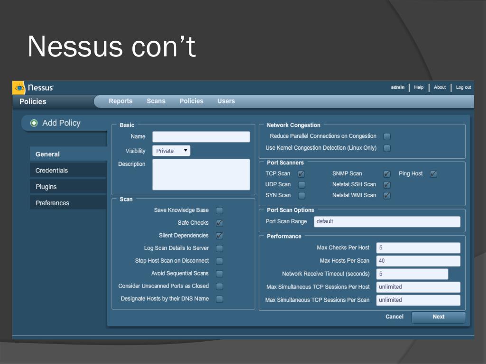Toggle Silent Dependencies checkbox

(x=219, y=236)
